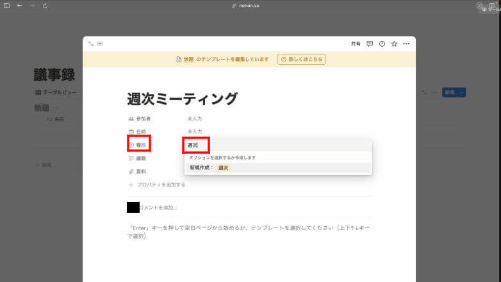This screenshot has height=282, width=501.
Task: Click the 無題 template link in banner
Action: click(188, 59)
